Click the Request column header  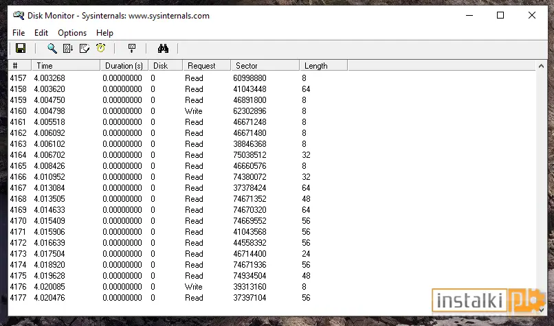[207, 66]
